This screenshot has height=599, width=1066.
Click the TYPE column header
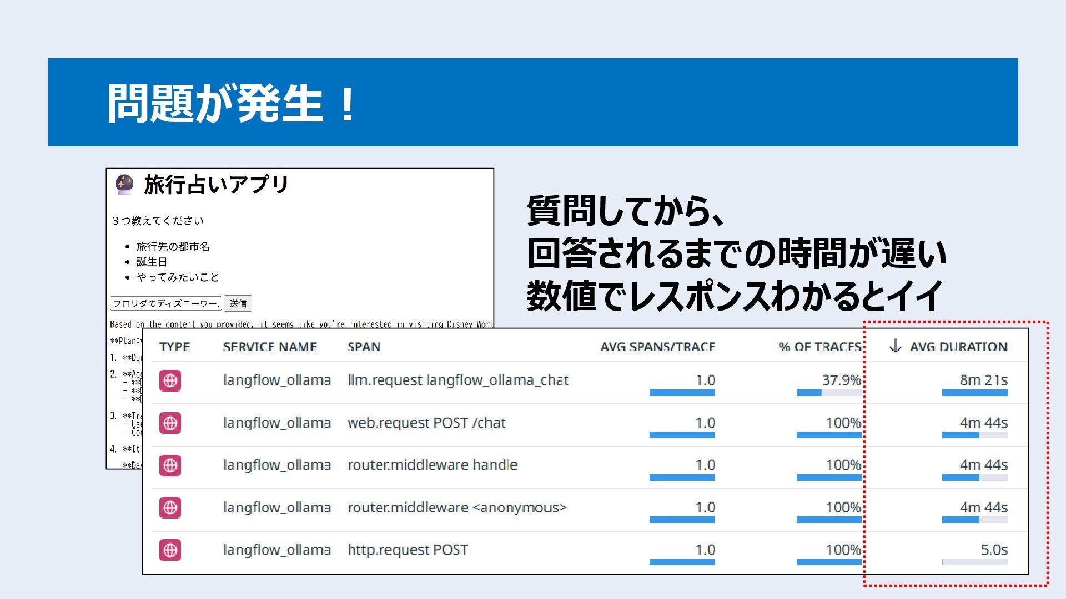pos(174,347)
